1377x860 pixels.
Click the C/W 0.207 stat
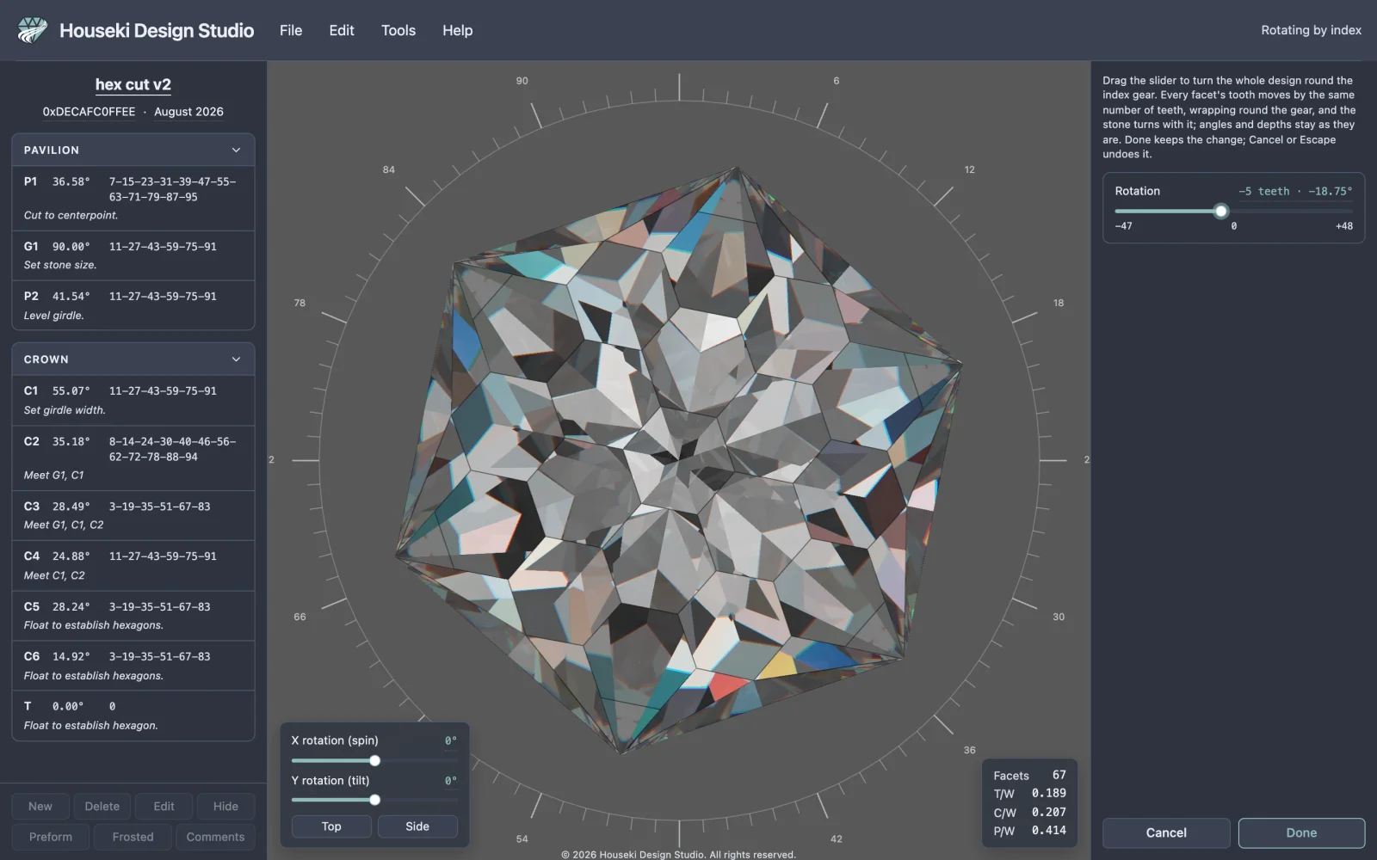point(1029,812)
